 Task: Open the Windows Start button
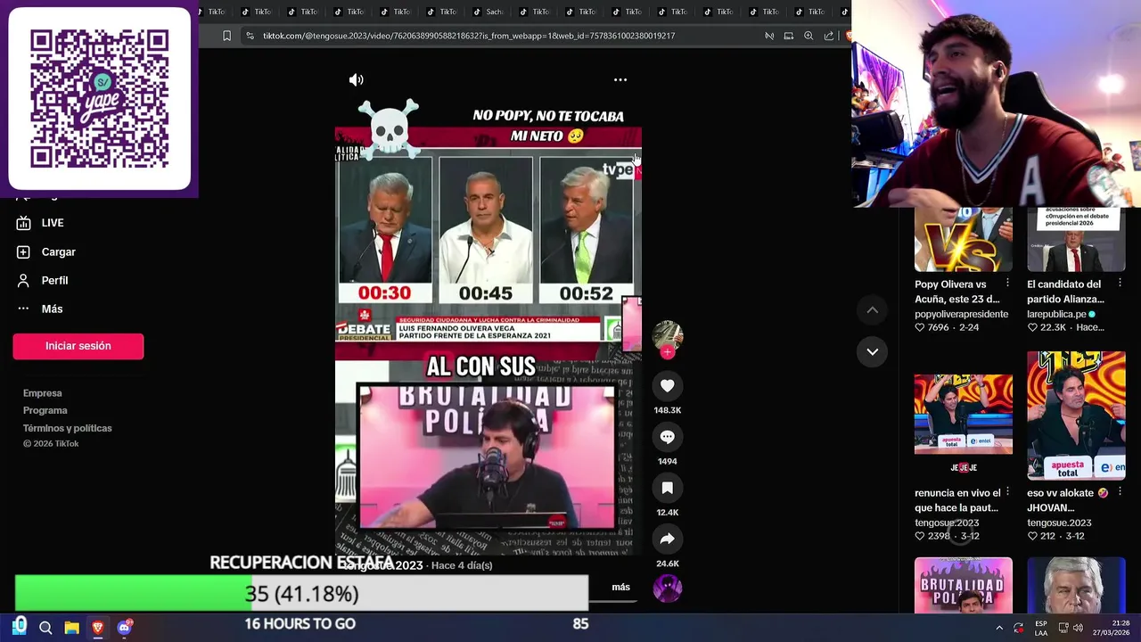(20, 627)
